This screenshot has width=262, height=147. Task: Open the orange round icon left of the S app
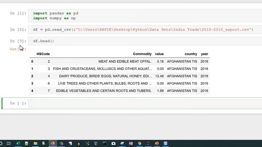(157, 143)
